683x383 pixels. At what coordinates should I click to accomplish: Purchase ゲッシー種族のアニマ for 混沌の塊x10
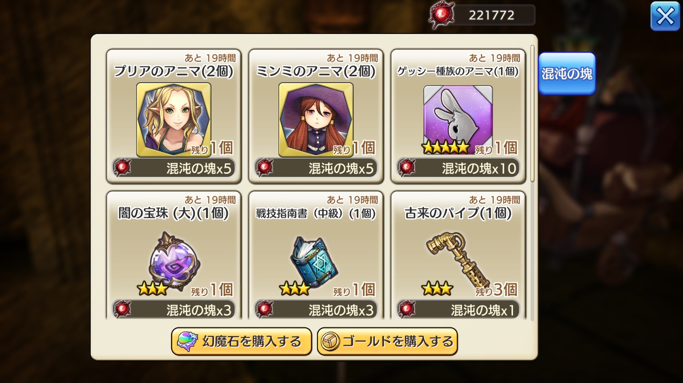pos(458,168)
